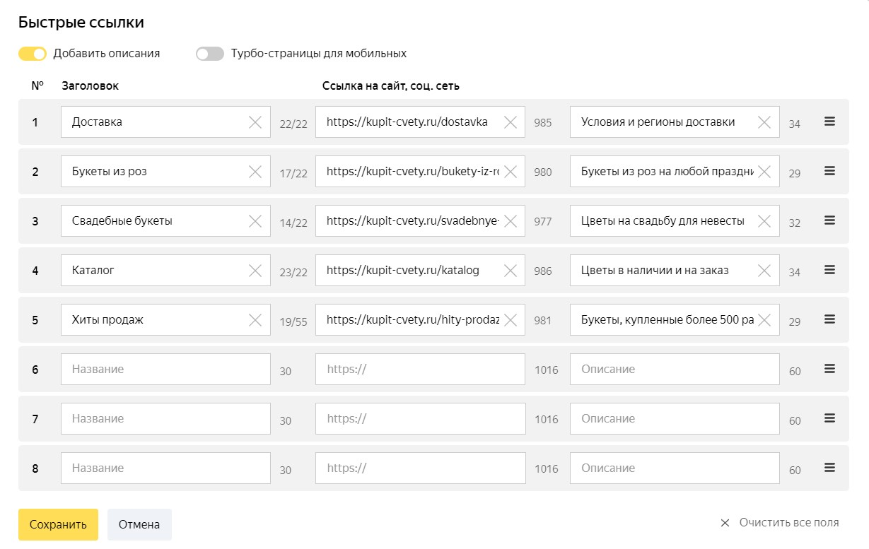Image resolution: width=869 pixels, height=549 pixels.
Task: Click drag handle for row 1
Action: [x=829, y=122]
